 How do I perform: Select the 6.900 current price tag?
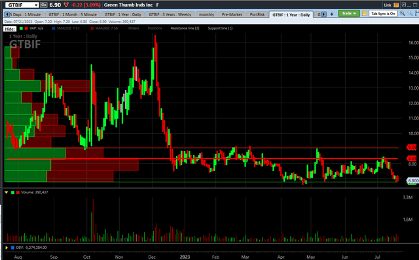pyautogui.click(x=413, y=180)
